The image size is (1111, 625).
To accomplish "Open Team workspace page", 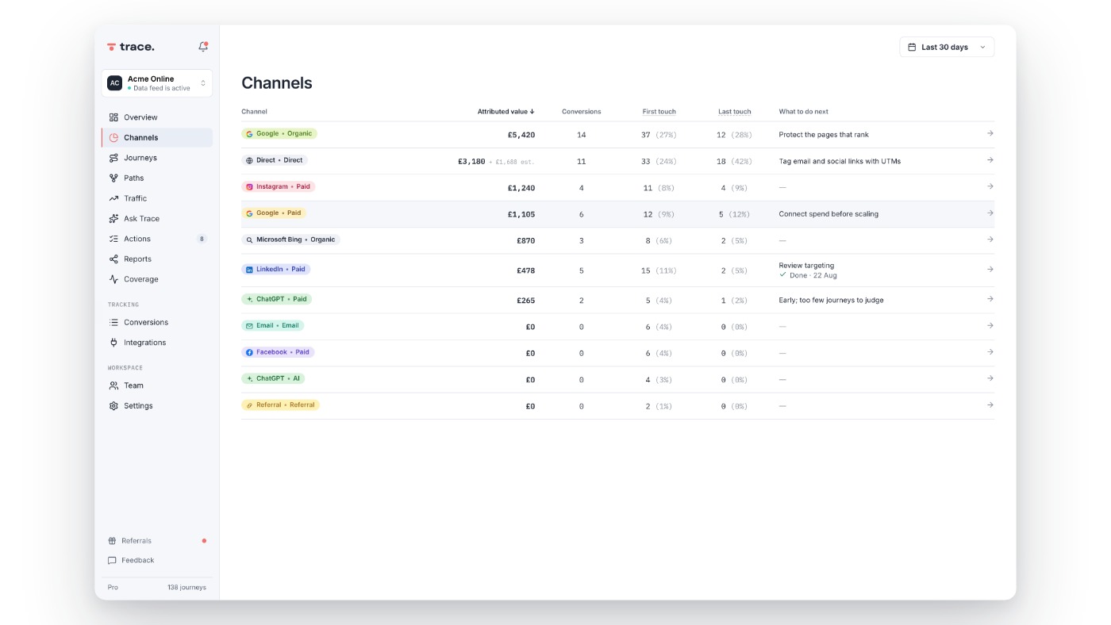I will pyautogui.click(x=157, y=385).
